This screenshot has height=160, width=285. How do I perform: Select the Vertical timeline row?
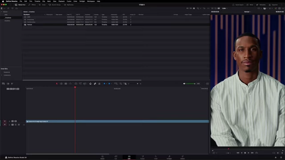(x=116, y=24)
